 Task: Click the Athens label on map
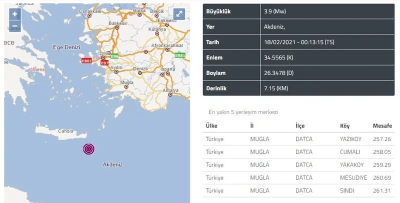37,70
